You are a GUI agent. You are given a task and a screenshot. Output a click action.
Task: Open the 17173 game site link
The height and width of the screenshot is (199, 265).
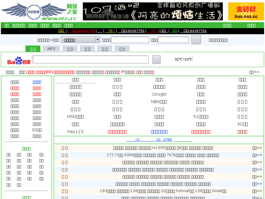(x=115, y=155)
